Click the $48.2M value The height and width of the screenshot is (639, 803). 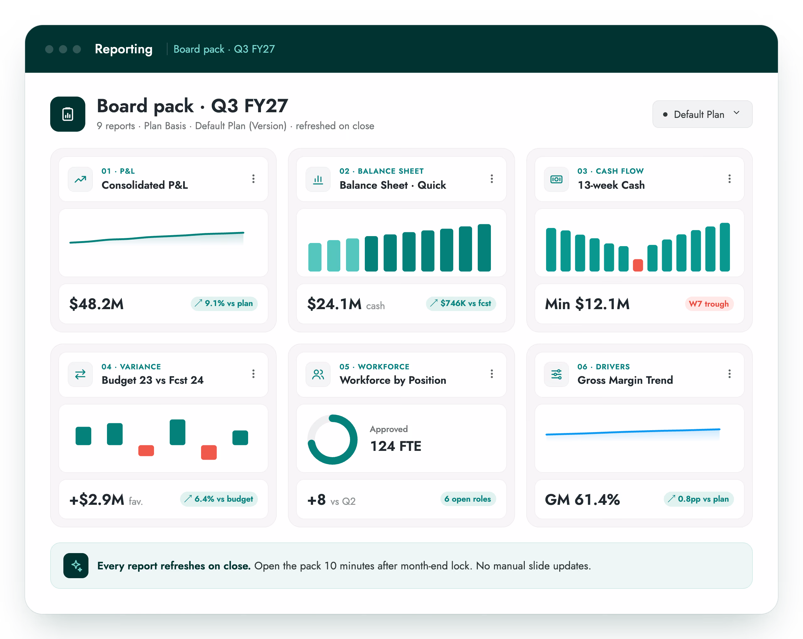97,304
